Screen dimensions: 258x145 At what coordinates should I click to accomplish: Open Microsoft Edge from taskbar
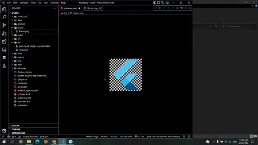[x=37, y=141]
